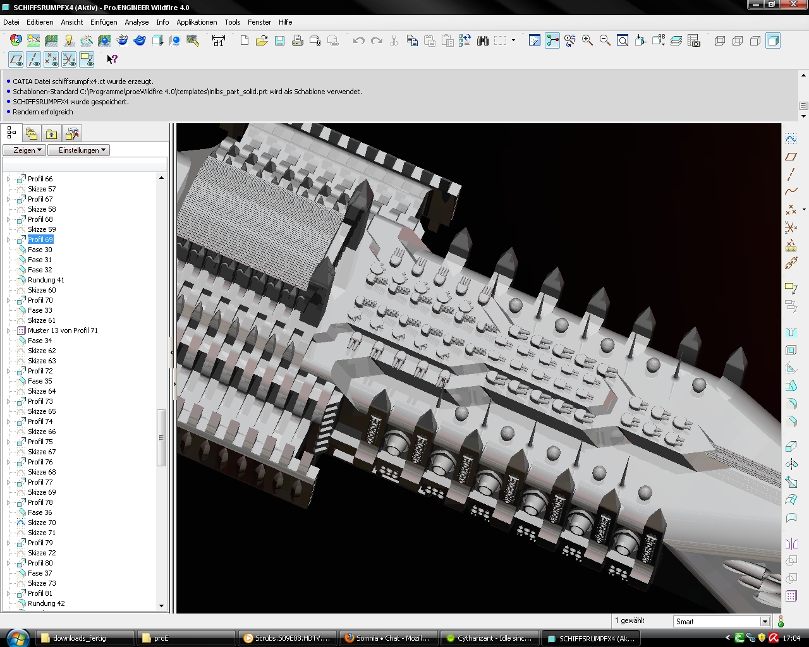Click the Zoom Out magnifier icon

tap(605, 40)
